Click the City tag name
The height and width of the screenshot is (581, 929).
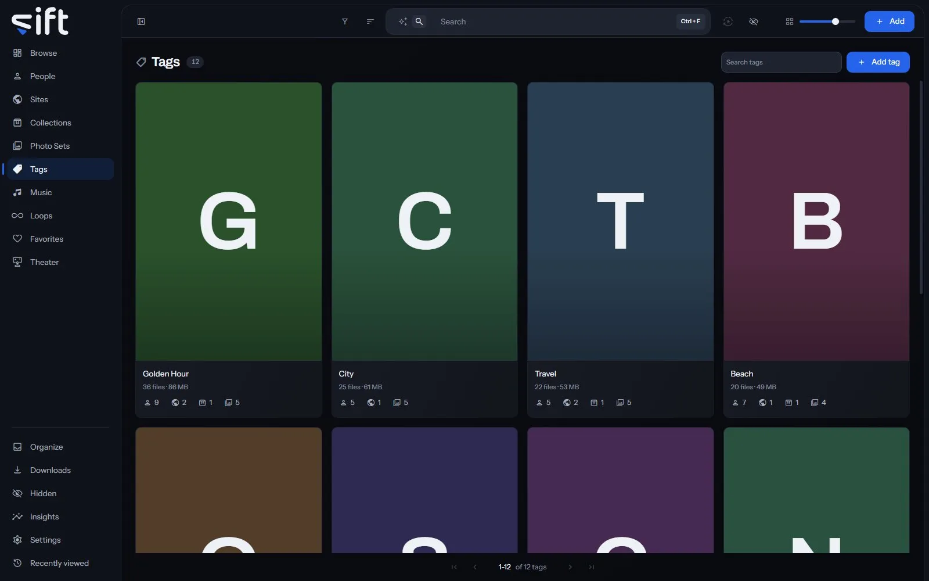(346, 374)
